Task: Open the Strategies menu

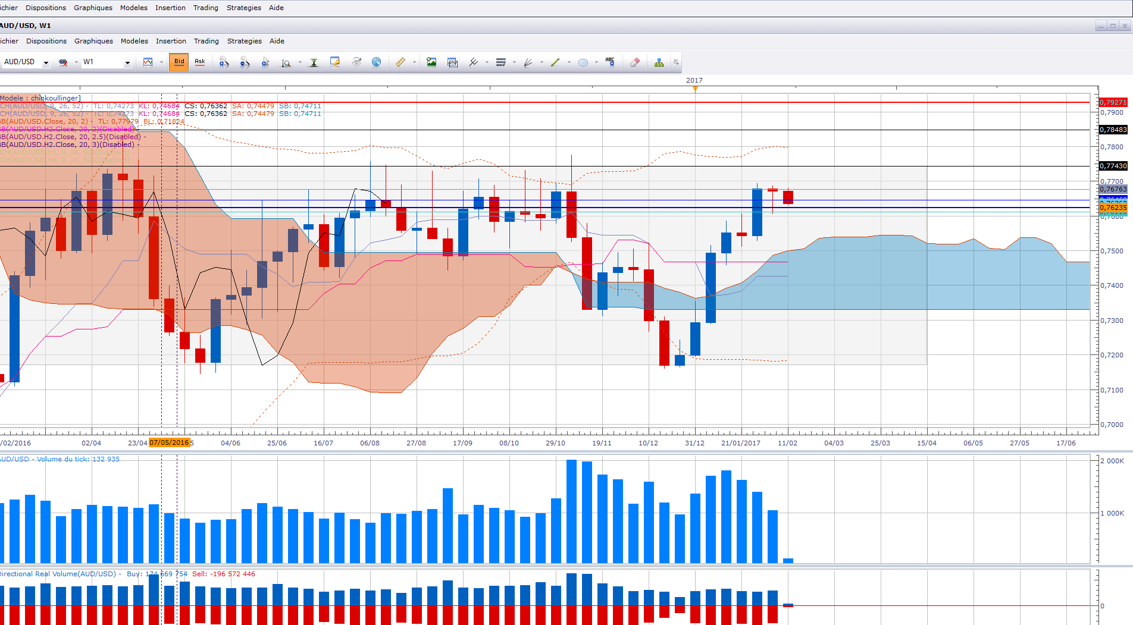Action: (245, 41)
